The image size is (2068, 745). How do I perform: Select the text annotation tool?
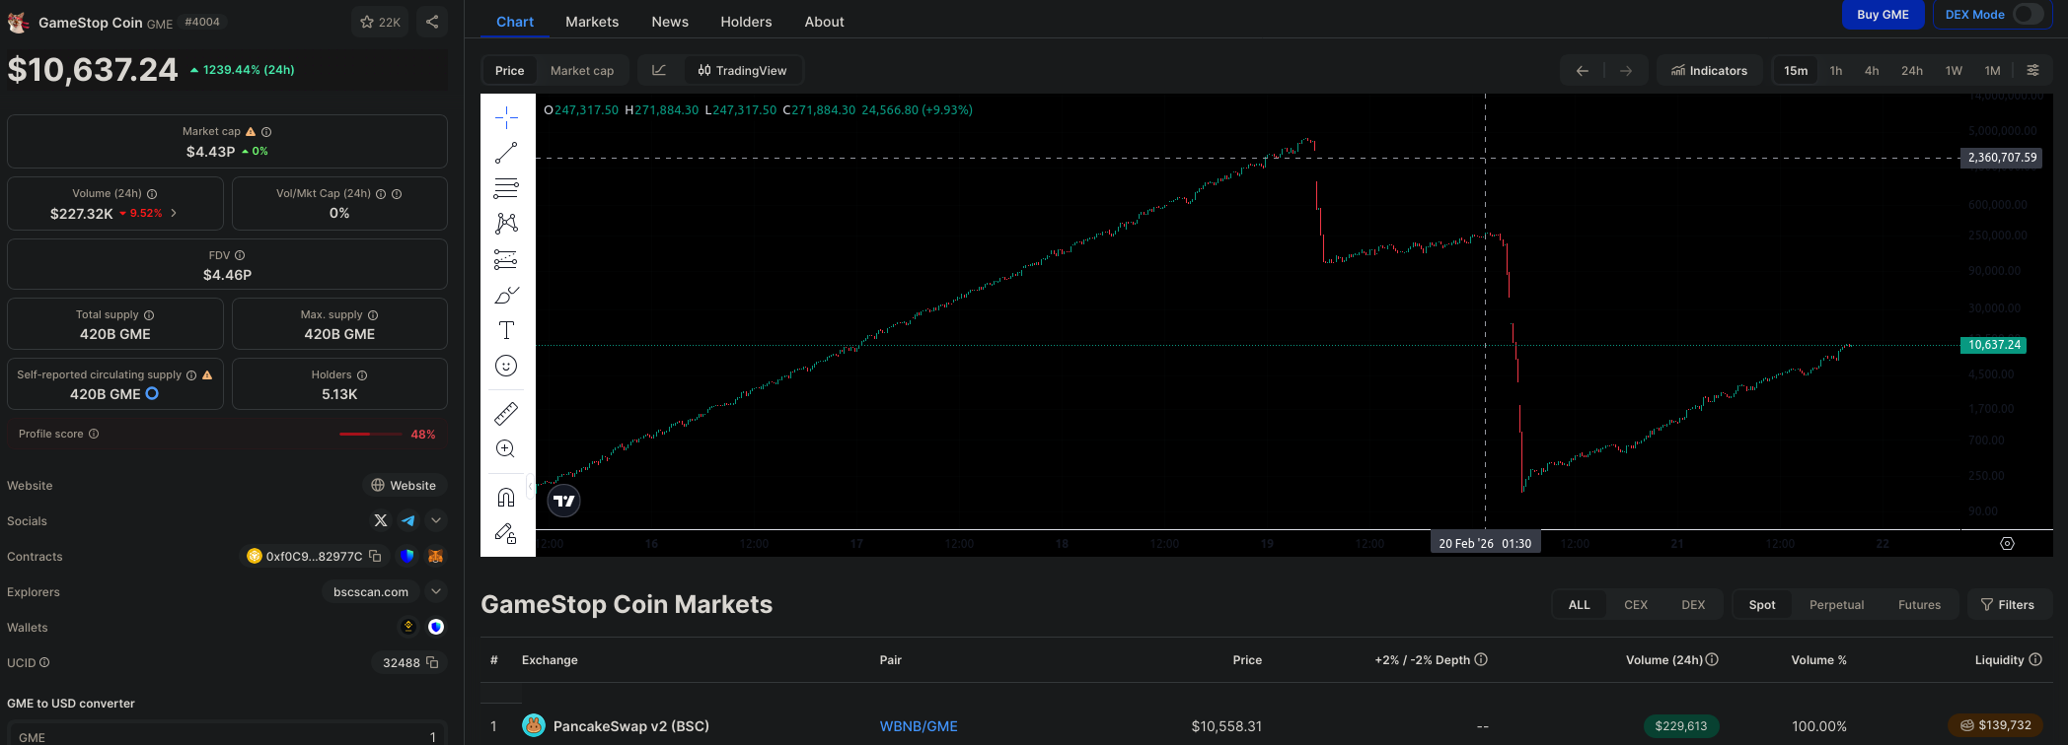coord(506,330)
